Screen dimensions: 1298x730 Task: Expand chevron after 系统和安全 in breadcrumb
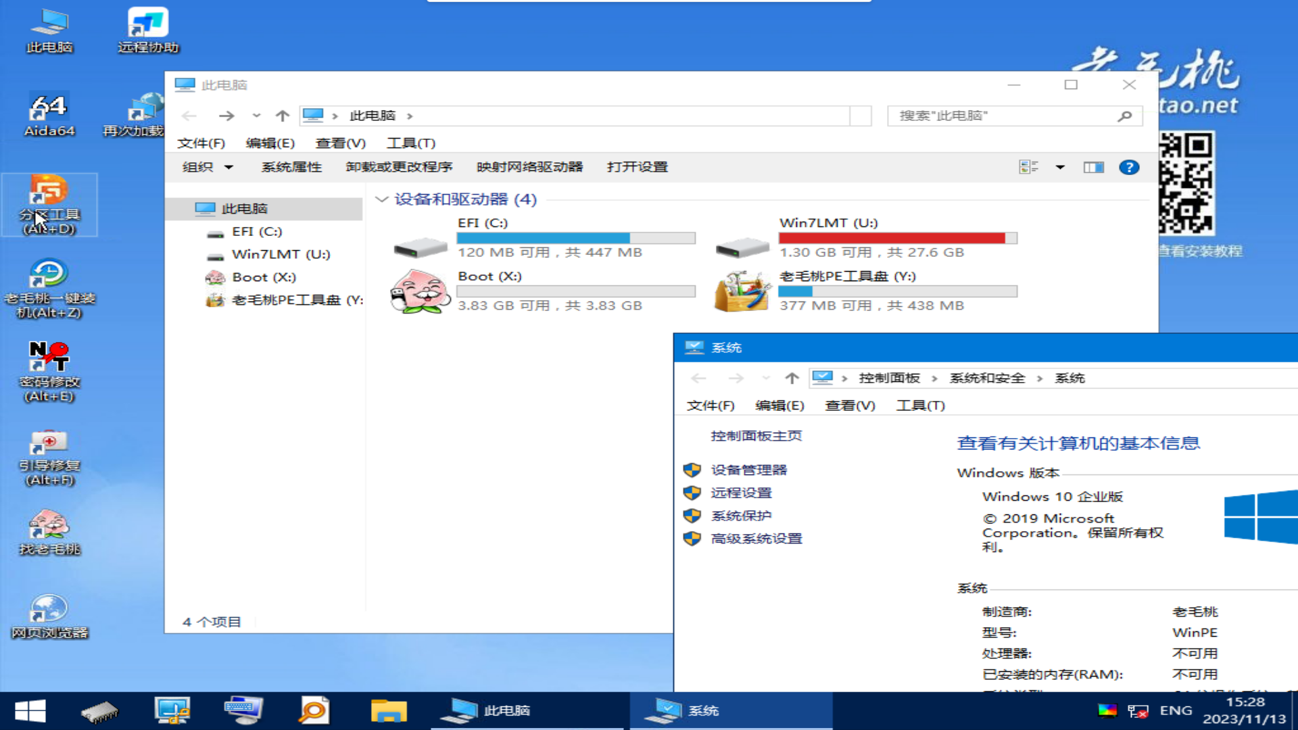click(1040, 379)
